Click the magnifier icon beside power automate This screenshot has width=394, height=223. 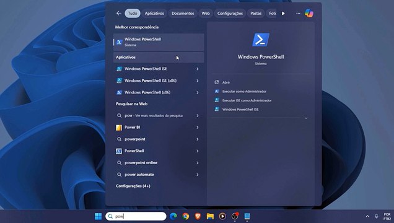[119, 175]
